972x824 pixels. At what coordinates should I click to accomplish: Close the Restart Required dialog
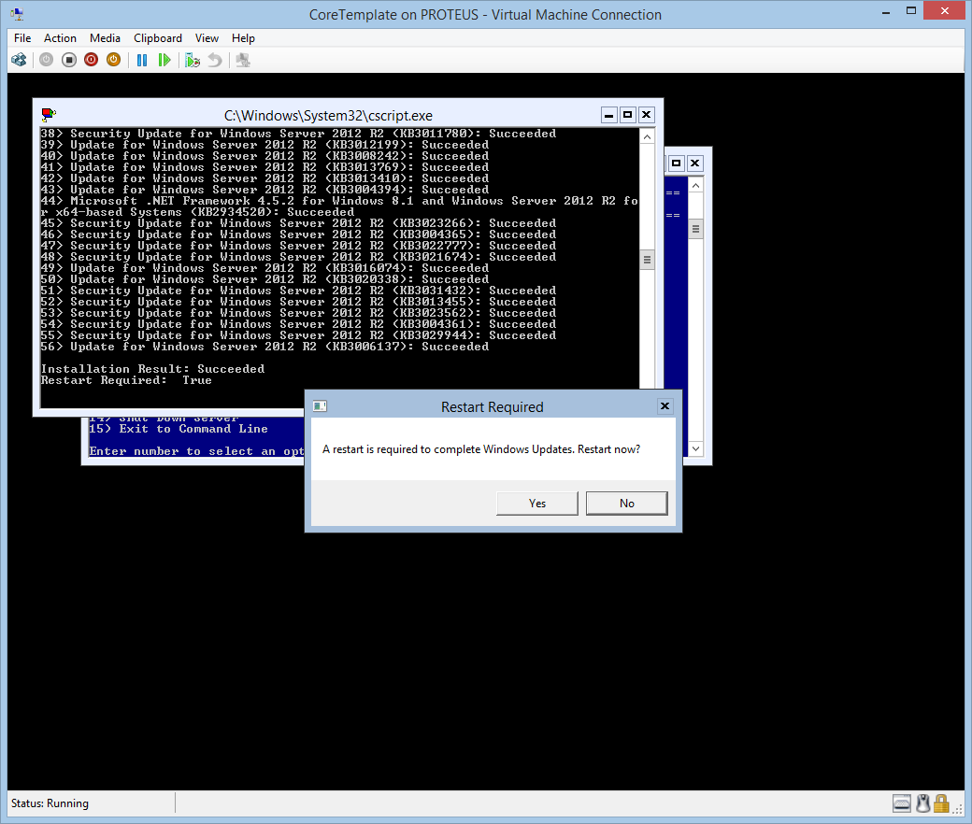click(665, 406)
